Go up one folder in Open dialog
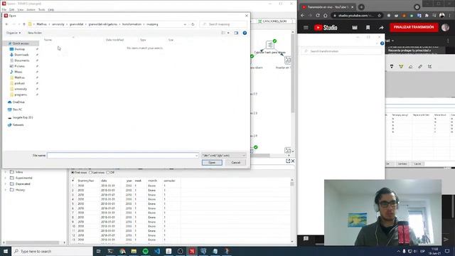The width and height of the screenshot is (455, 256). (24, 24)
